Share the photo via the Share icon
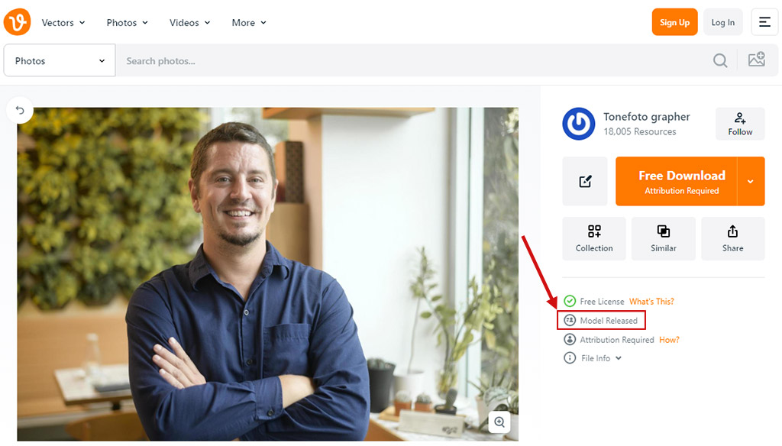 [x=732, y=238]
